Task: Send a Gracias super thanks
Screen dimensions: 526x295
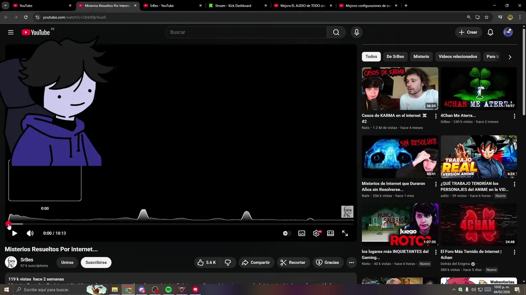Action: click(328, 263)
